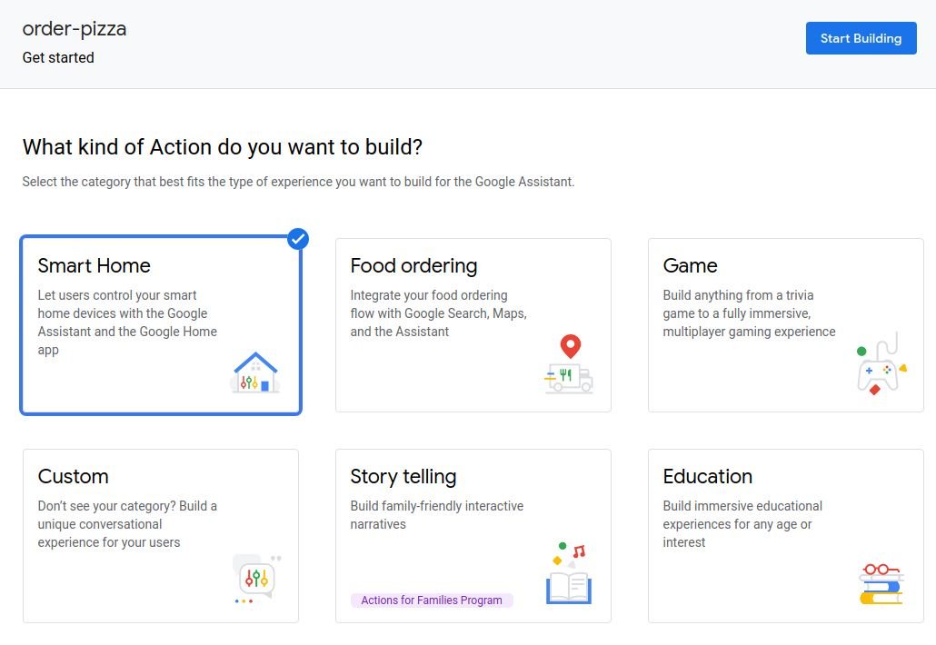Click the Food ordering description text
The image size is (936, 645).
[438, 313]
